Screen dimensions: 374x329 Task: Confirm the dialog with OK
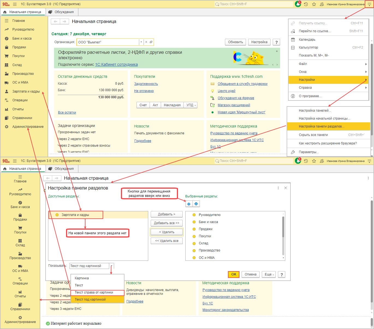point(234,274)
